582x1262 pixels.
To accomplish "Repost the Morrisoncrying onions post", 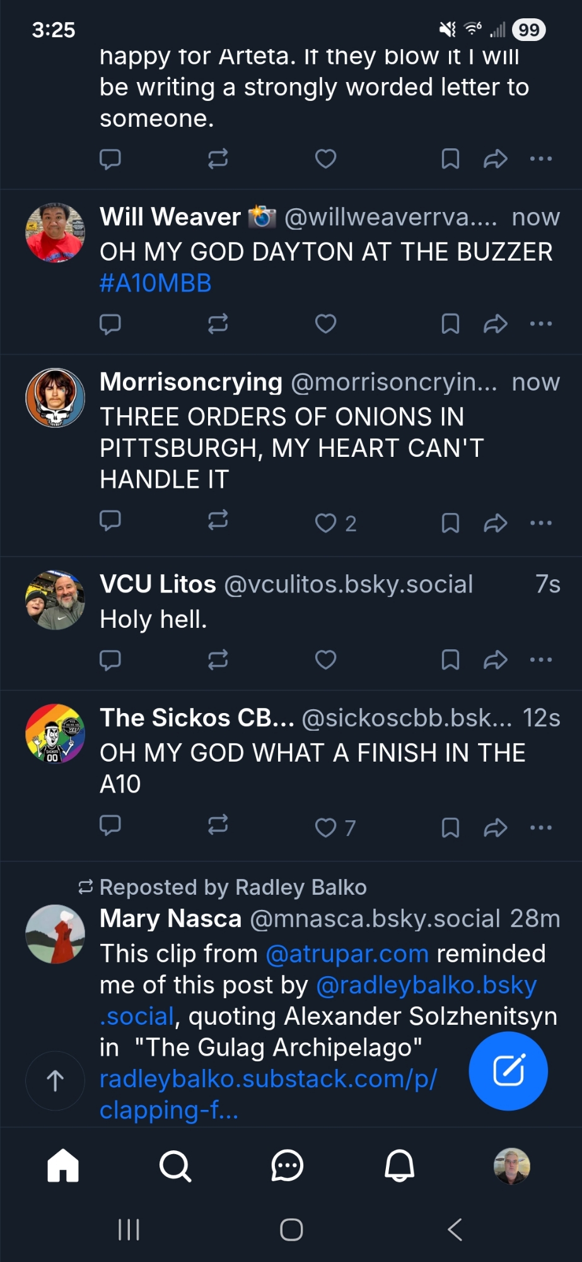I will pyautogui.click(x=218, y=521).
